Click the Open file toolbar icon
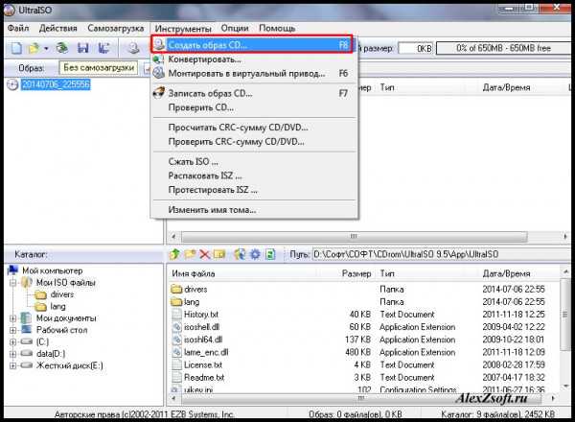Screen dimensions: 575x422 tap(34, 48)
